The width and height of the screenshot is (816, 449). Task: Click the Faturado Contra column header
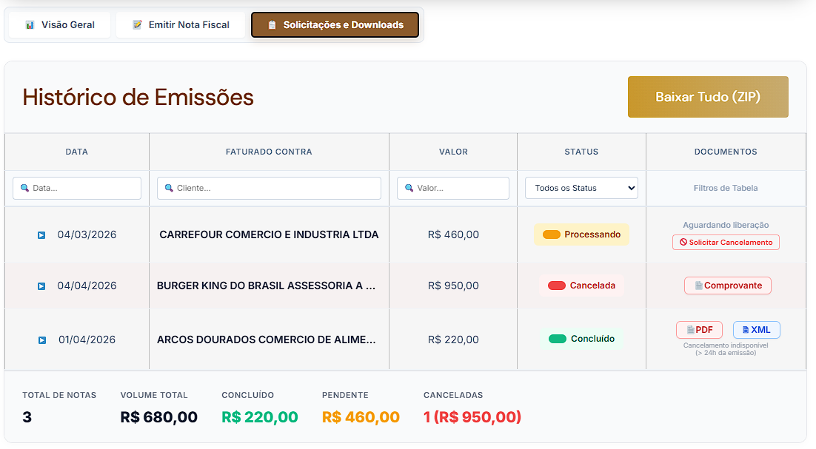tap(269, 152)
